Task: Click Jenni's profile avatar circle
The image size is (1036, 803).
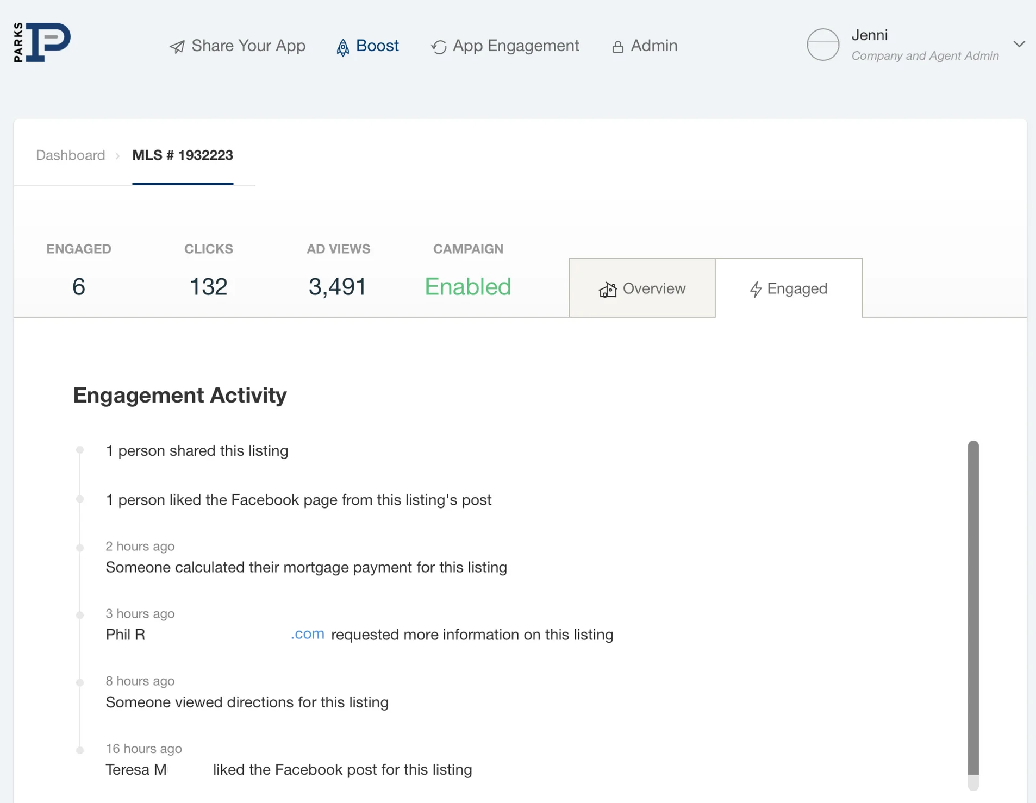Action: (822, 45)
